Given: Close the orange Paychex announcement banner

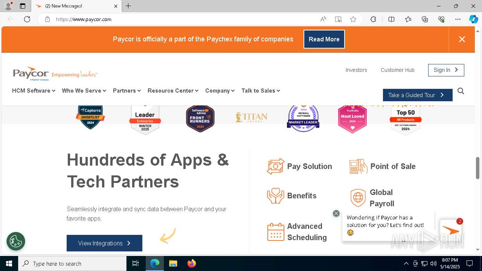Looking at the screenshot, I should 462,39.
